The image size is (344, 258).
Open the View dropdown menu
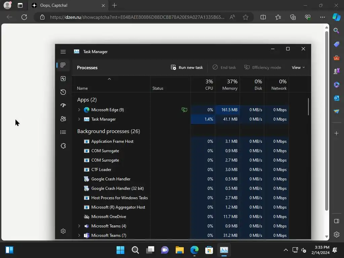click(x=298, y=67)
